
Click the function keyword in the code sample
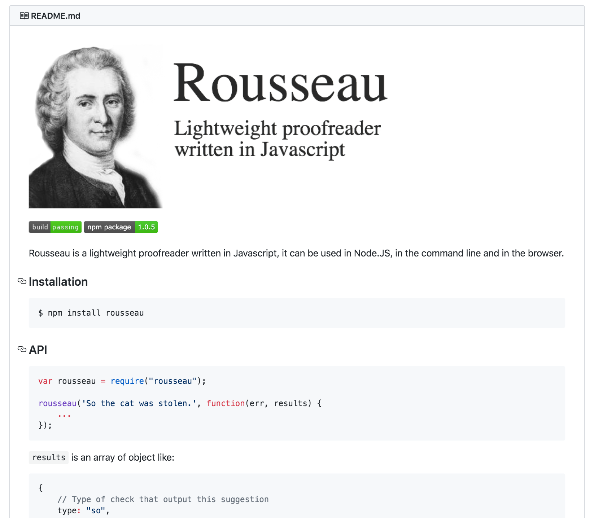225,403
